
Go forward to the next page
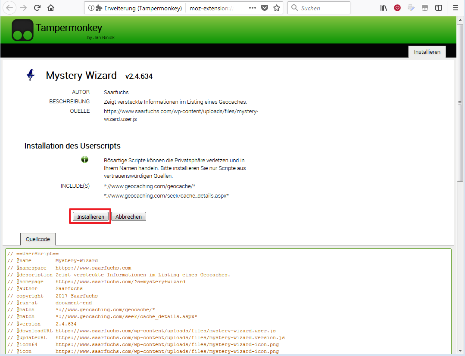pyautogui.click(x=23, y=8)
